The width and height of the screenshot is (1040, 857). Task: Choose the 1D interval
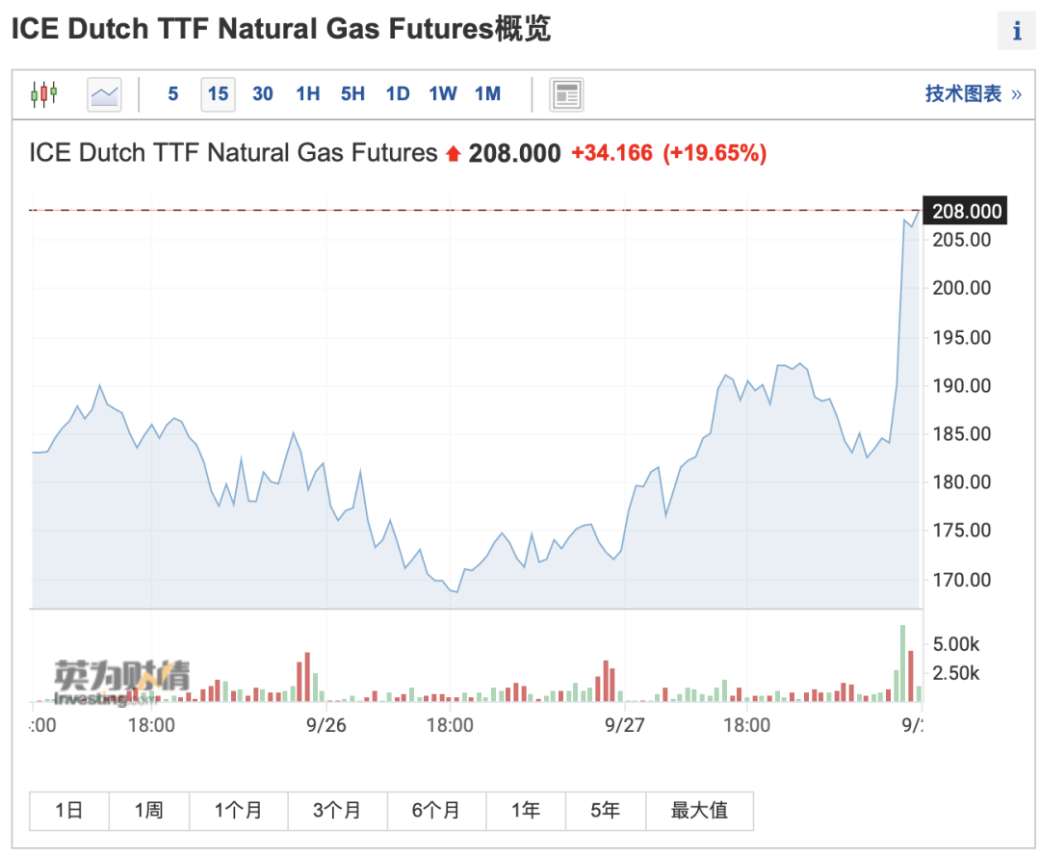(398, 93)
